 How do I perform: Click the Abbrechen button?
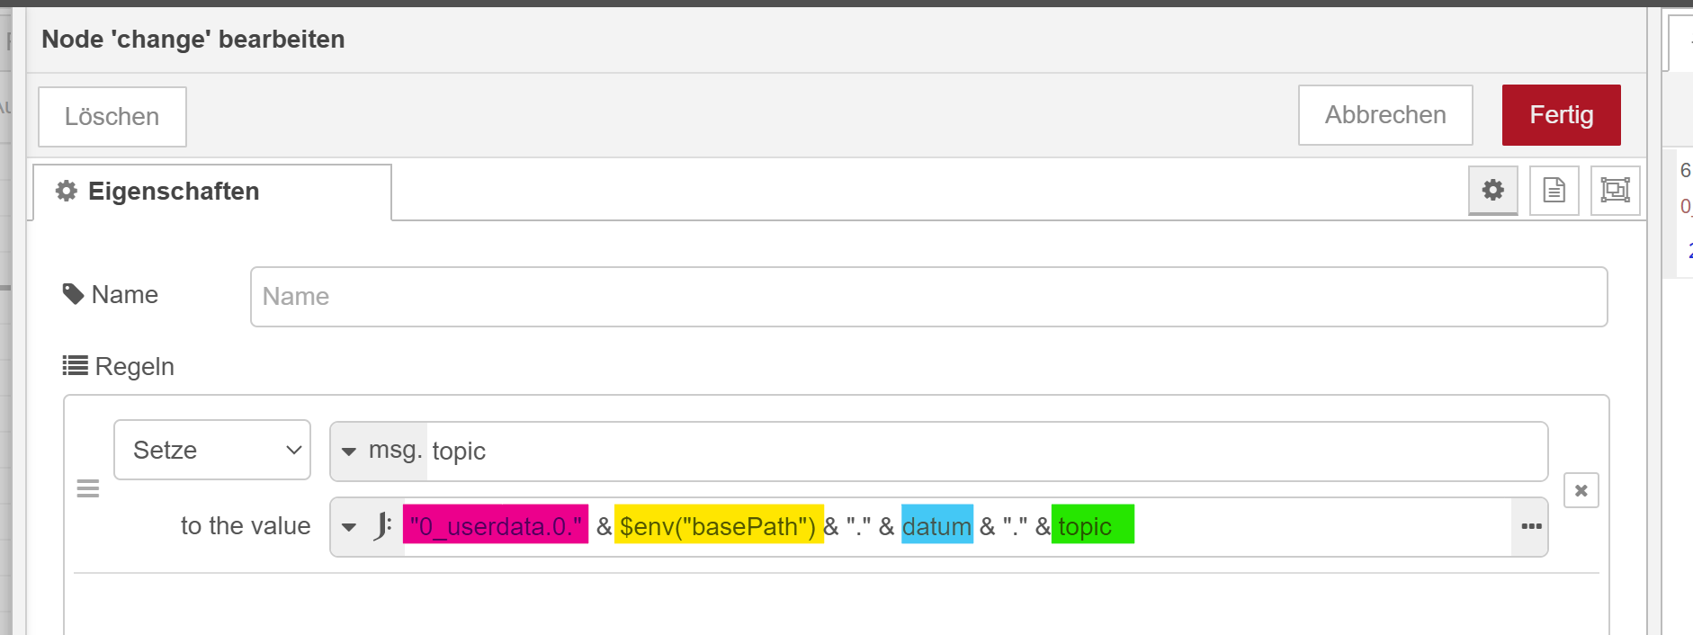1384,115
